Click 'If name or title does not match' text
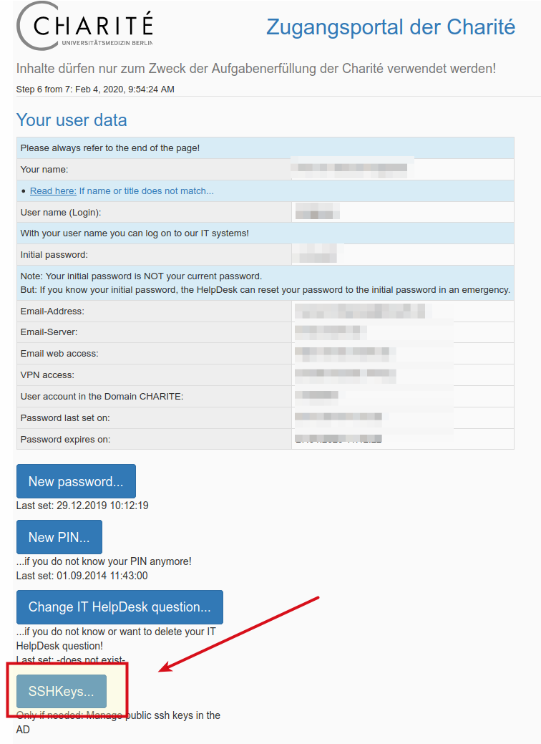The height and width of the screenshot is (744, 541). click(147, 190)
